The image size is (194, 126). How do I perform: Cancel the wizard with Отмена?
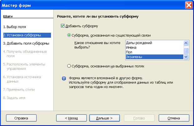click(174, 118)
